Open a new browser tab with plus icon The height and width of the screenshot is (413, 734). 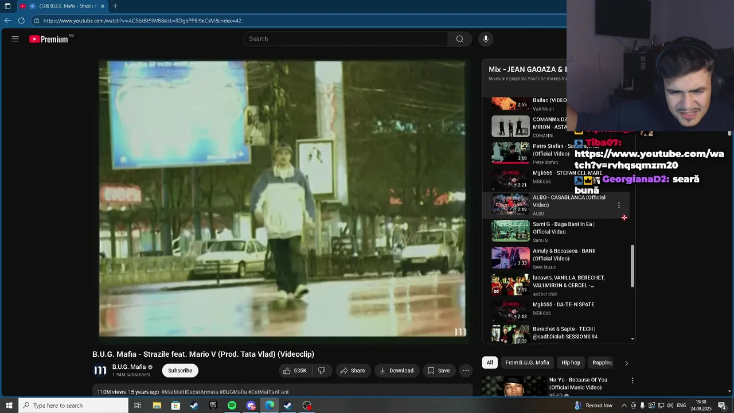(115, 6)
